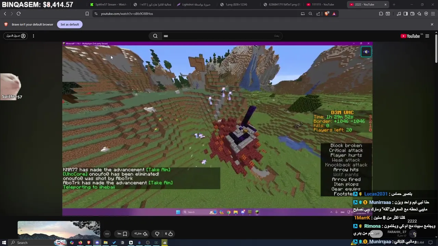Screen dimensions: 438x246
Task: Open Firefox from the taskbar
Action: click(x=80, y=243)
